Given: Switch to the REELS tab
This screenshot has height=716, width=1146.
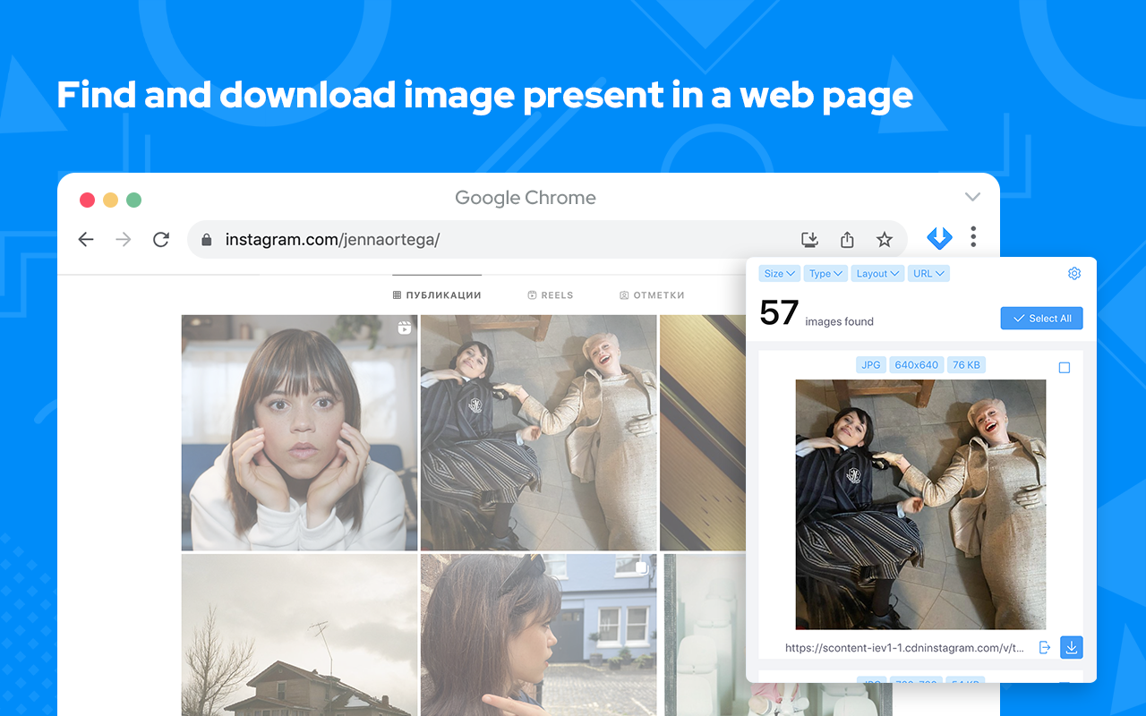Looking at the screenshot, I should 550,294.
